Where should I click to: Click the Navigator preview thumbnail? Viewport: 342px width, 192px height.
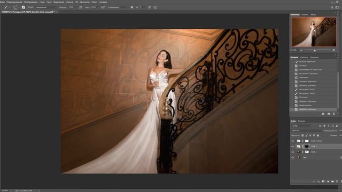coord(314,32)
